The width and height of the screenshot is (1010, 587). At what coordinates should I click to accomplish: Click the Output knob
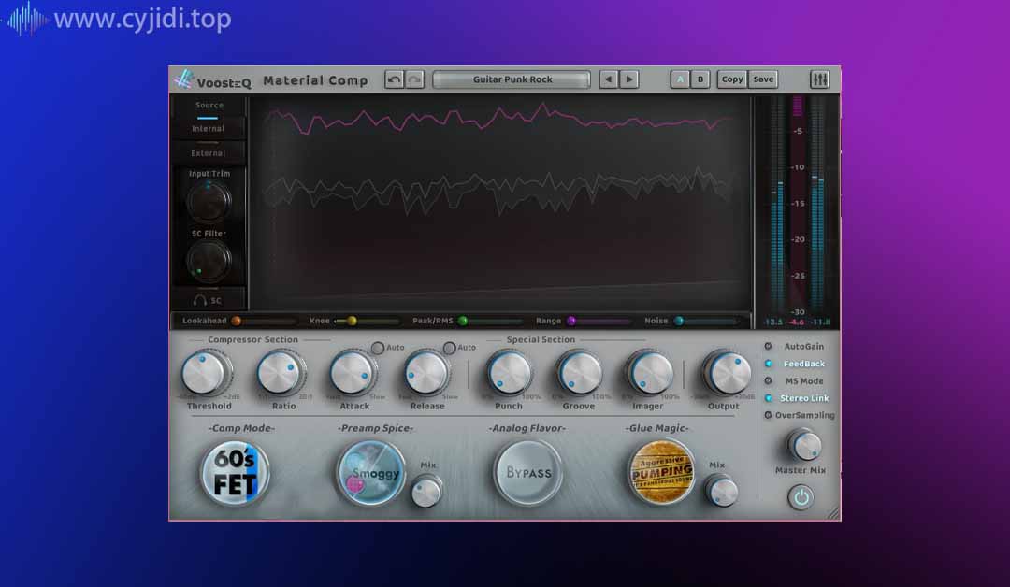pos(729,373)
